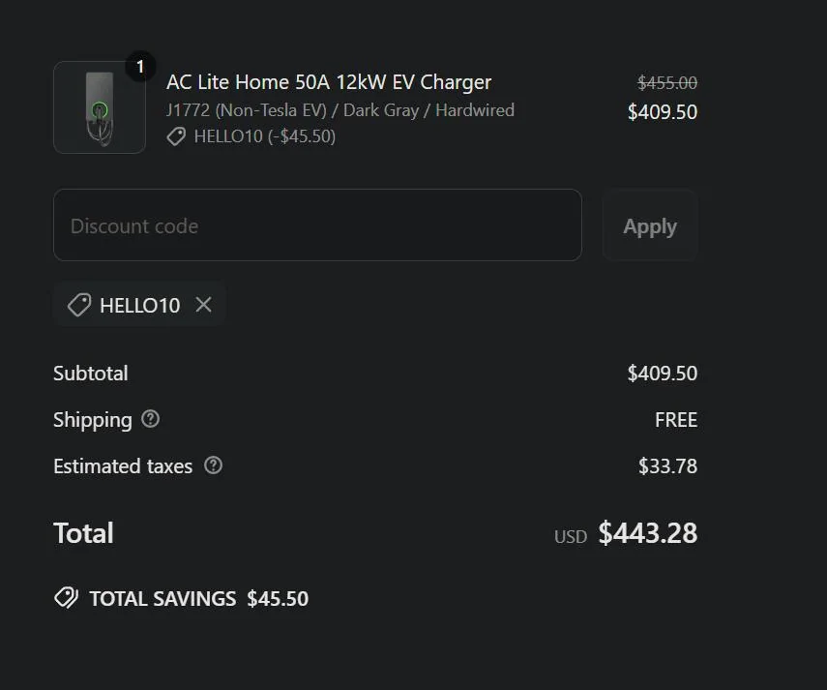Viewport: 827px width, 690px height.
Task: Click the EV charger product thumbnail
Action: pos(99,107)
